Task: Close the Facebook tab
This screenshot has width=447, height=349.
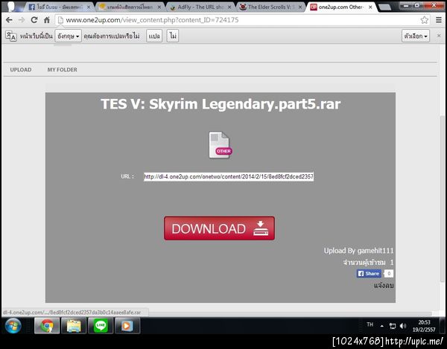Action: [89, 7]
